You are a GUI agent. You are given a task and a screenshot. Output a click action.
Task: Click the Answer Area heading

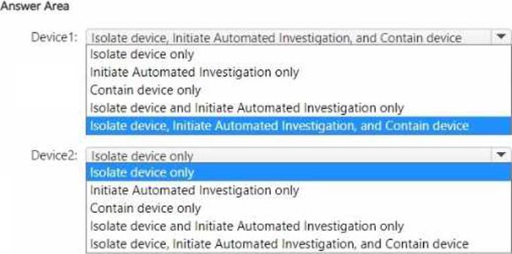point(34,6)
